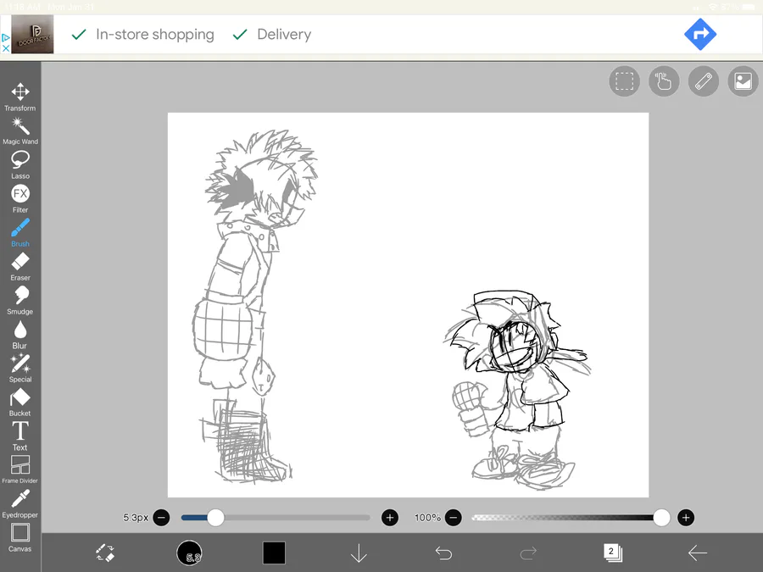Open the layers panel showing 2
Image resolution: width=763 pixels, height=572 pixels.
613,553
